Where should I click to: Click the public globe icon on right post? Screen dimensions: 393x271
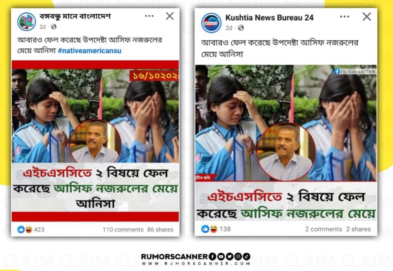coord(241,28)
